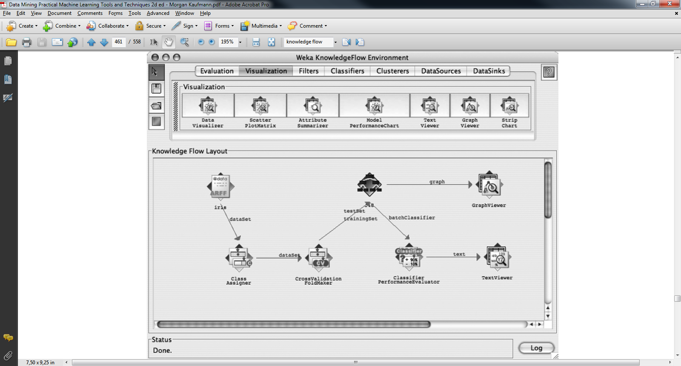Click the Fit Width scrolling icon

(x=256, y=42)
